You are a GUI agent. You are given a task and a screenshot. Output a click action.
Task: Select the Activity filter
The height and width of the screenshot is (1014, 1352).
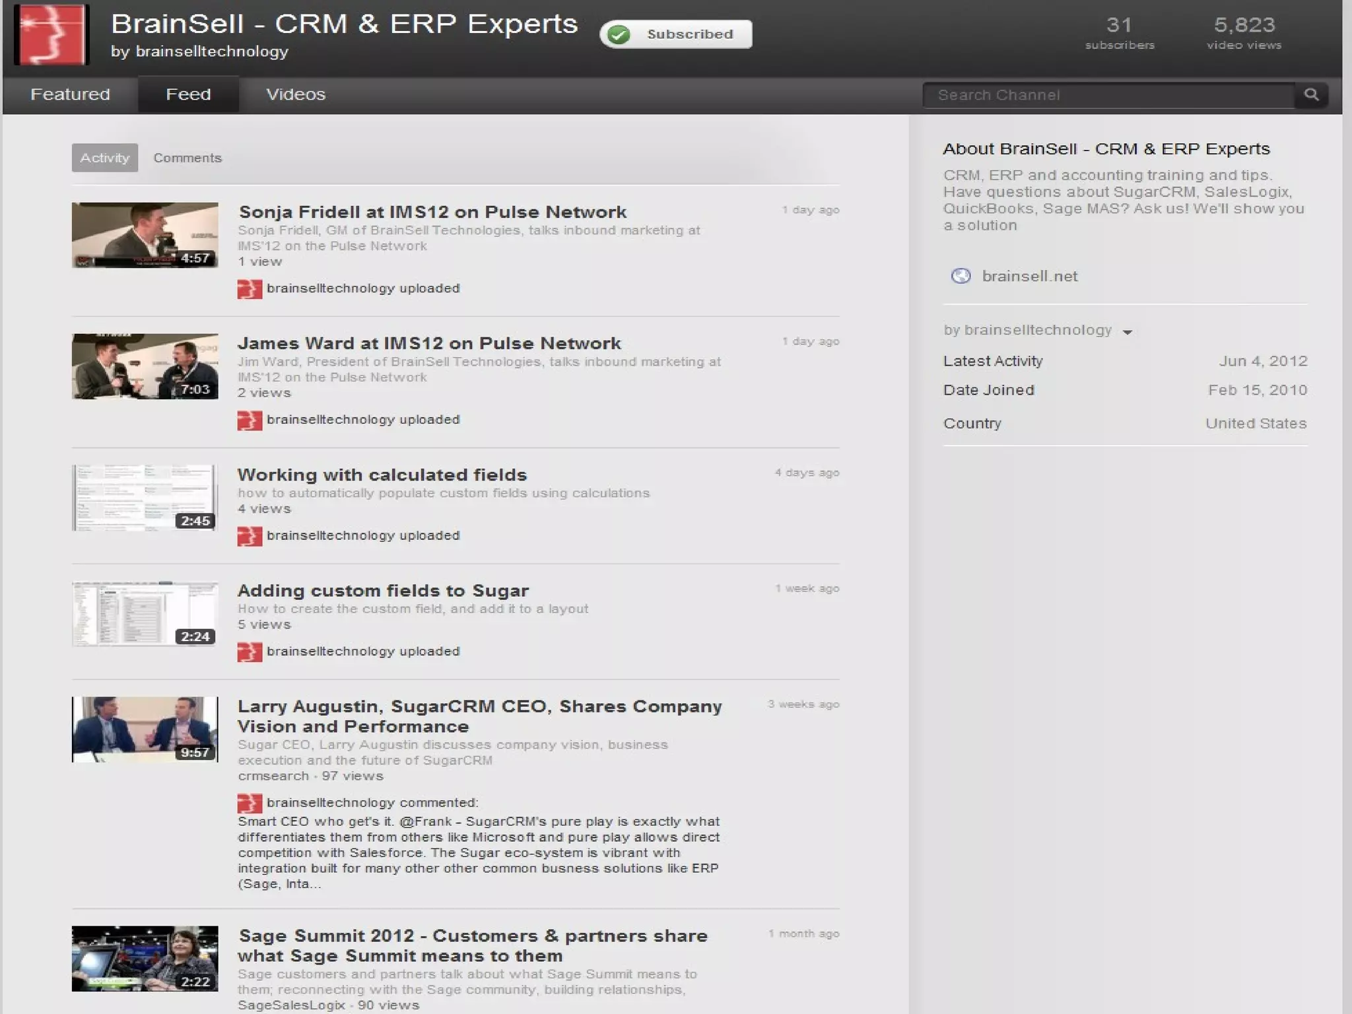tap(105, 158)
